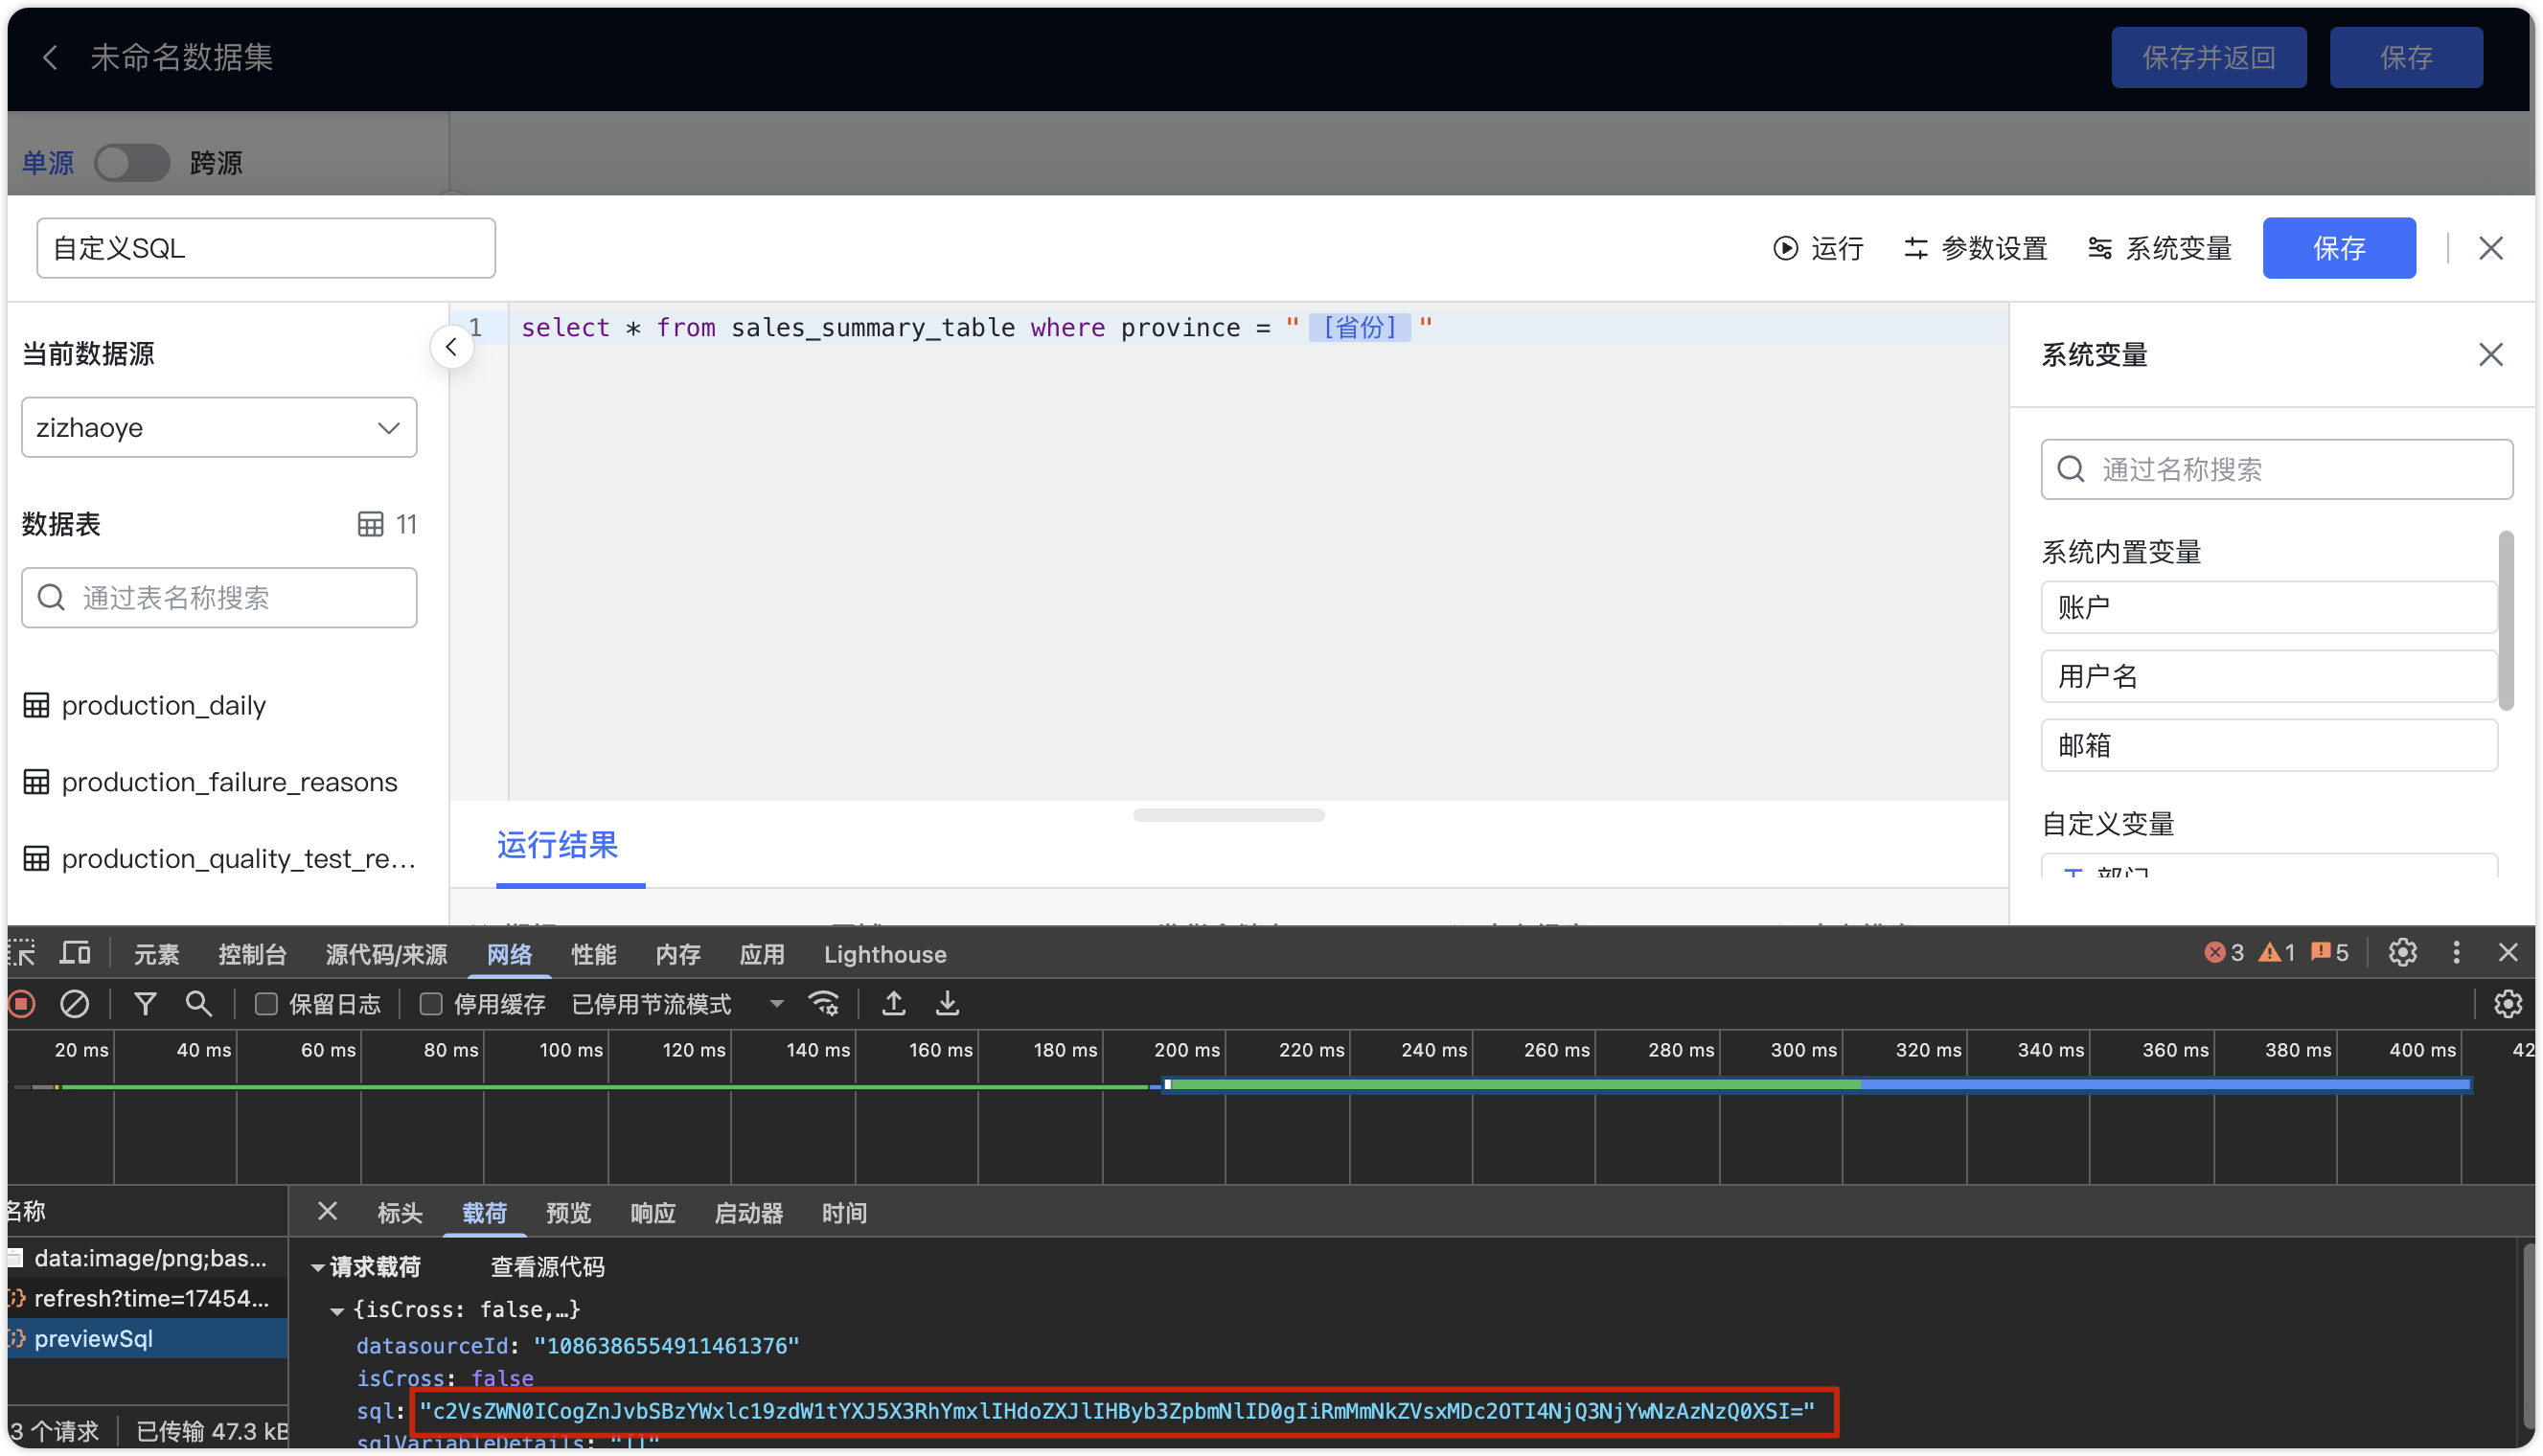2543x1456 pixels.
Task: Import HAR file upload icon
Action: pyautogui.click(x=893, y=1003)
